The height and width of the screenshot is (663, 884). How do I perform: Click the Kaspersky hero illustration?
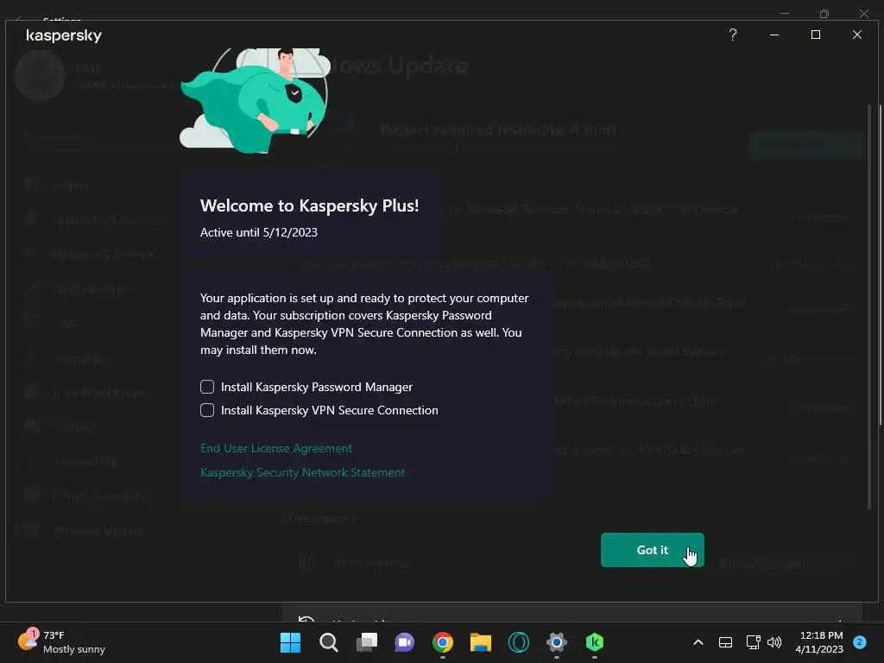click(x=256, y=100)
